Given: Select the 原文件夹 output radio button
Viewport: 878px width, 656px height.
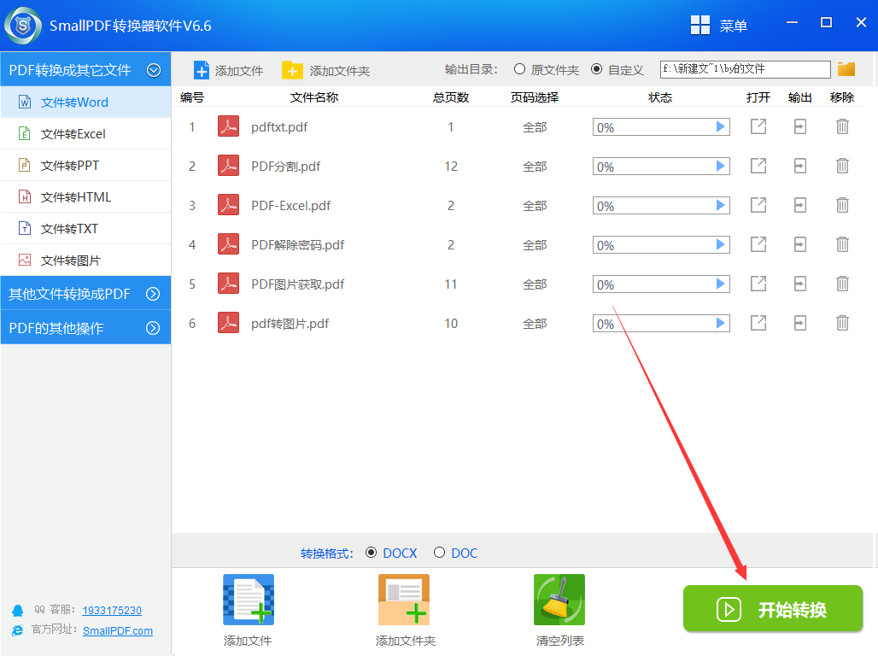Looking at the screenshot, I should [x=519, y=69].
